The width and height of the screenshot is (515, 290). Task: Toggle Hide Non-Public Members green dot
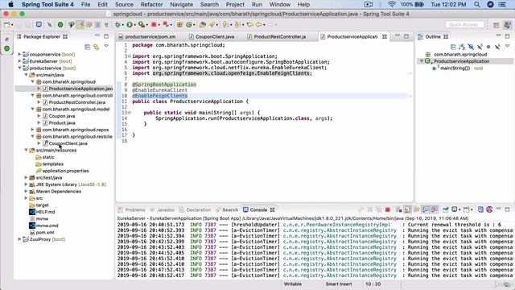pyautogui.click(x=488, y=47)
